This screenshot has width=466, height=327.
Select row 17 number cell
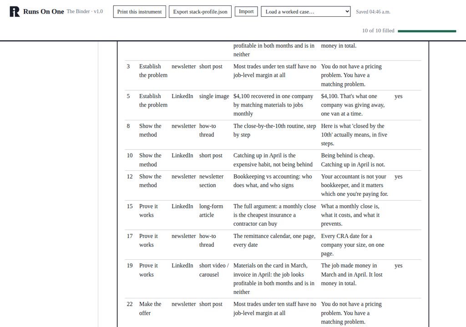tap(130, 236)
